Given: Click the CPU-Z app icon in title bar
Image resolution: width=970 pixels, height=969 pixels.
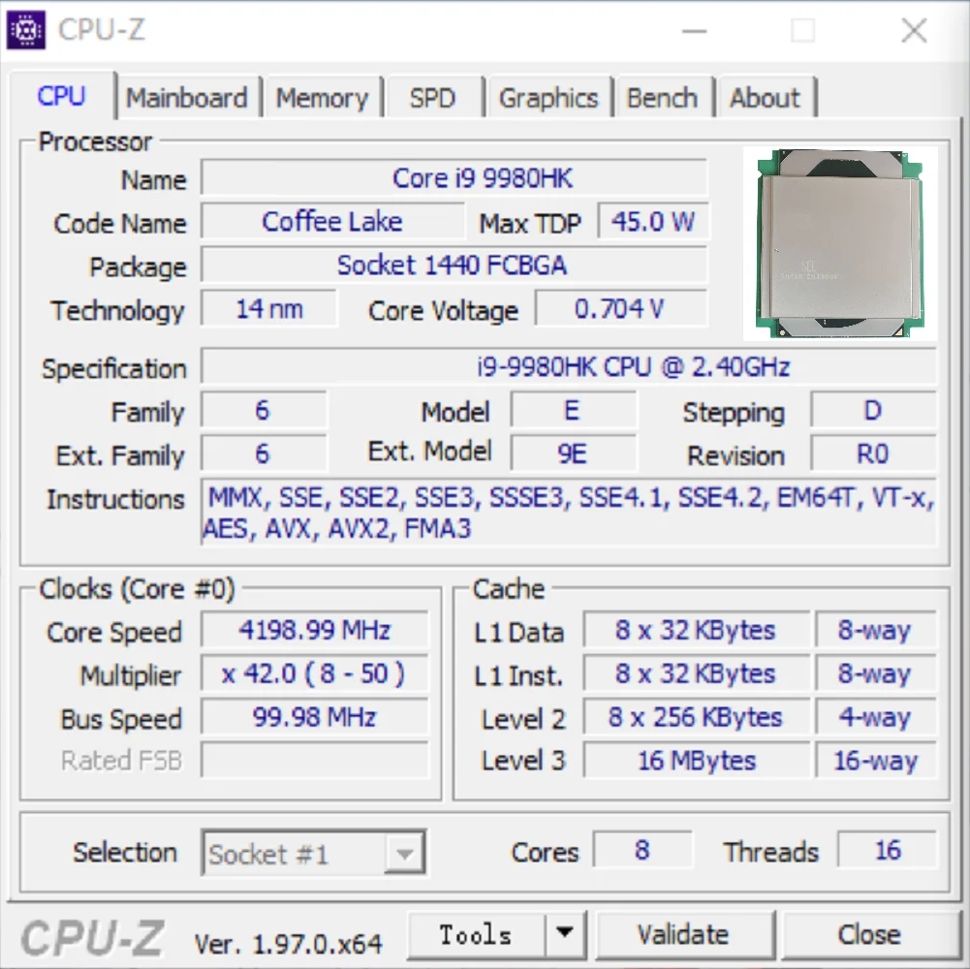Looking at the screenshot, I should 25,29.
